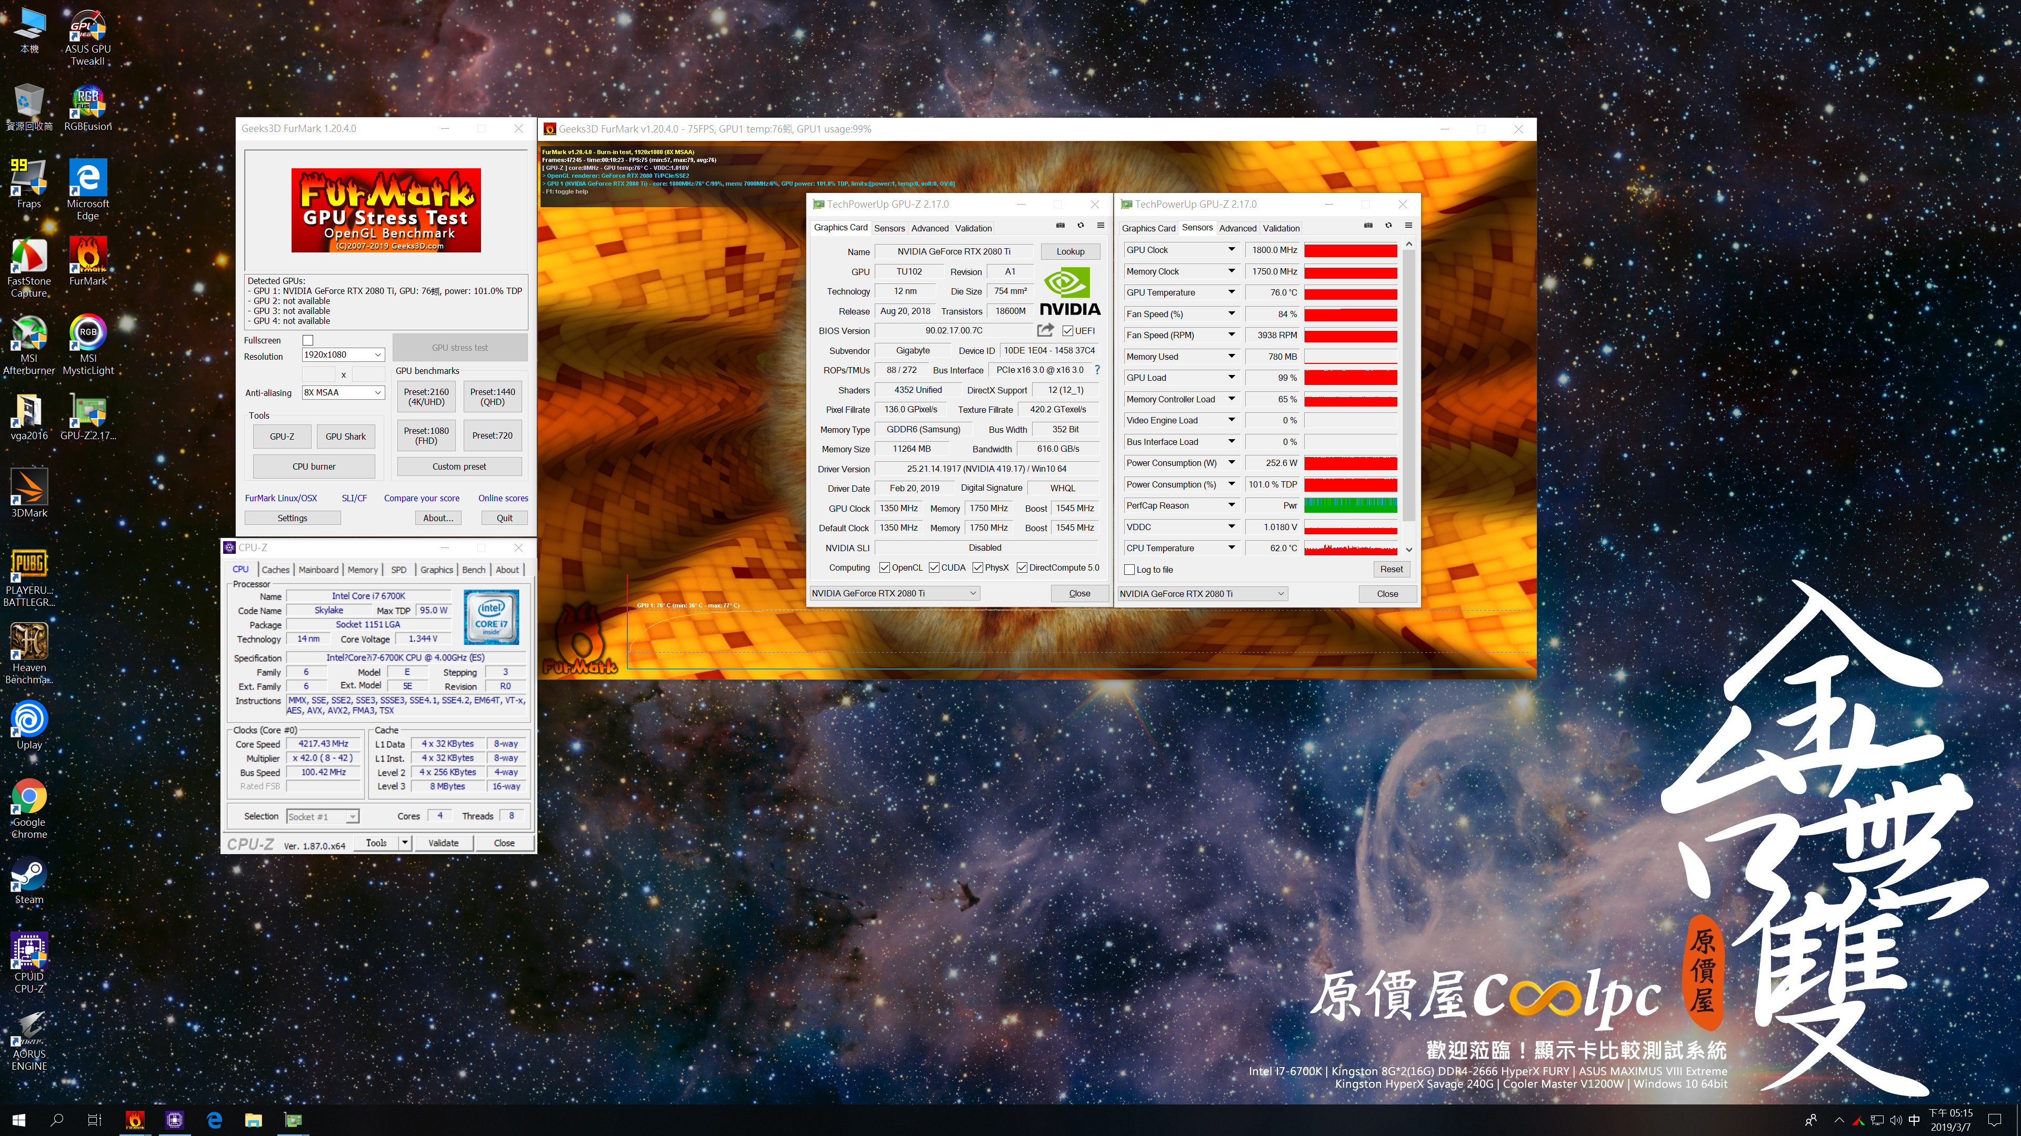Open AORUS ENGINE desktop icon
2021x1136 pixels.
coord(29,1041)
